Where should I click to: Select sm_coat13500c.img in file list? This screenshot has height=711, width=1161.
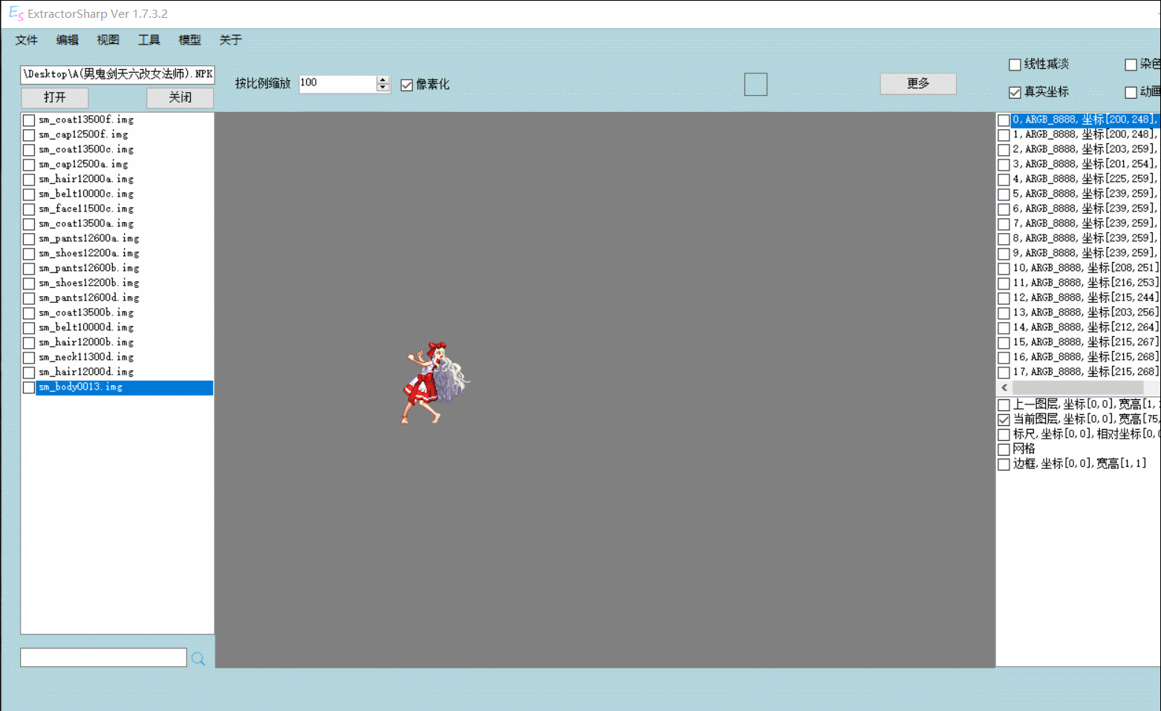[x=86, y=149]
